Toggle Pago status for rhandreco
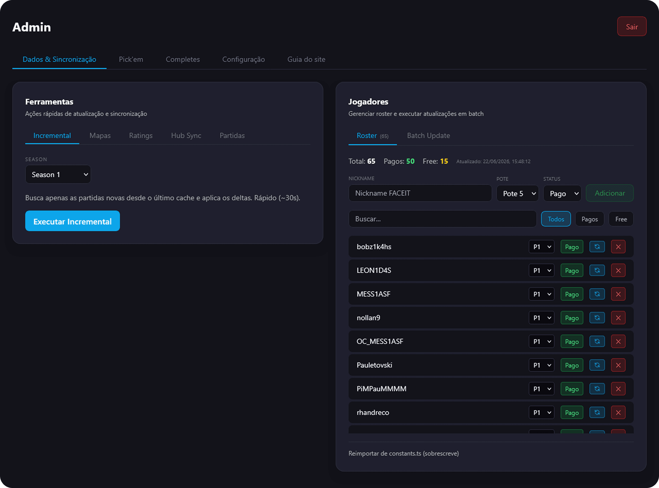659x488 pixels. click(x=571, y=412)
